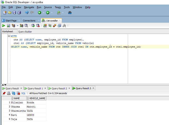Image resolution: width=169 pixels, height=125 pixels.
Task: Click the Undo arrow icon
Action: coord(27,13)
